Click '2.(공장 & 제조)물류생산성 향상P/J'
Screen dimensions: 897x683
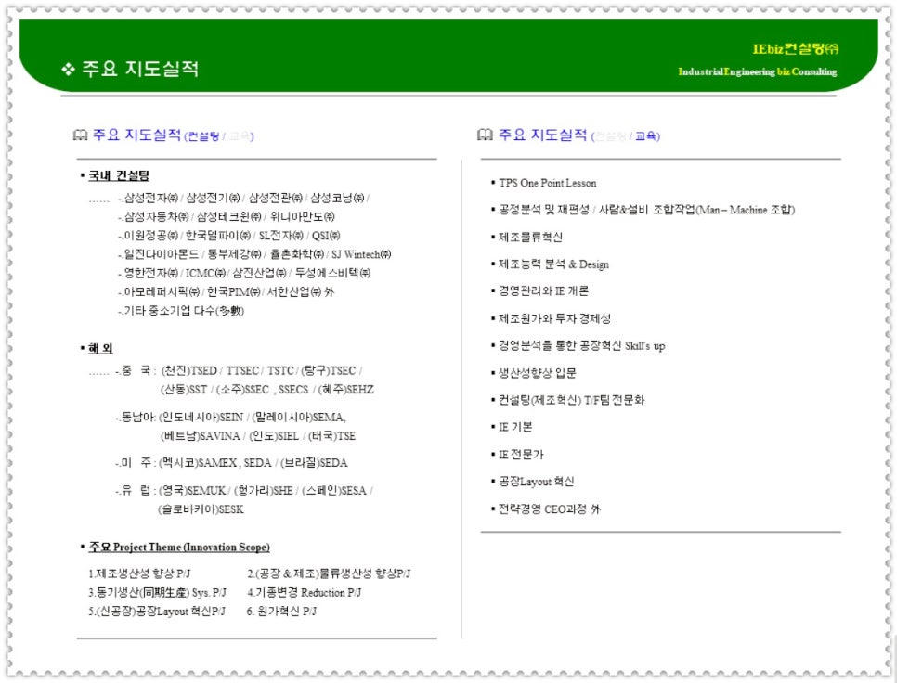click(x=329, y=573)
